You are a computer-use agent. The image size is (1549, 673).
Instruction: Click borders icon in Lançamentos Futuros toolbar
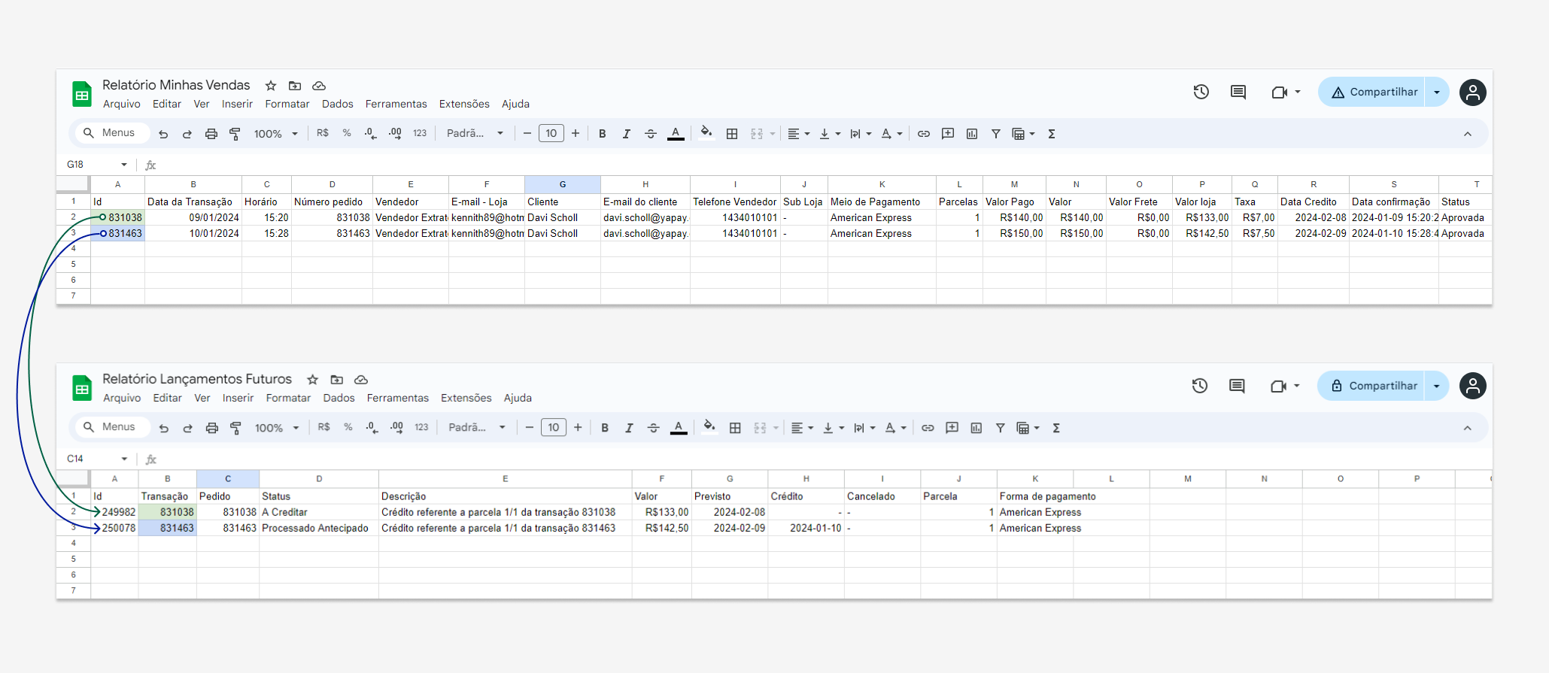(x=735, y=428)
